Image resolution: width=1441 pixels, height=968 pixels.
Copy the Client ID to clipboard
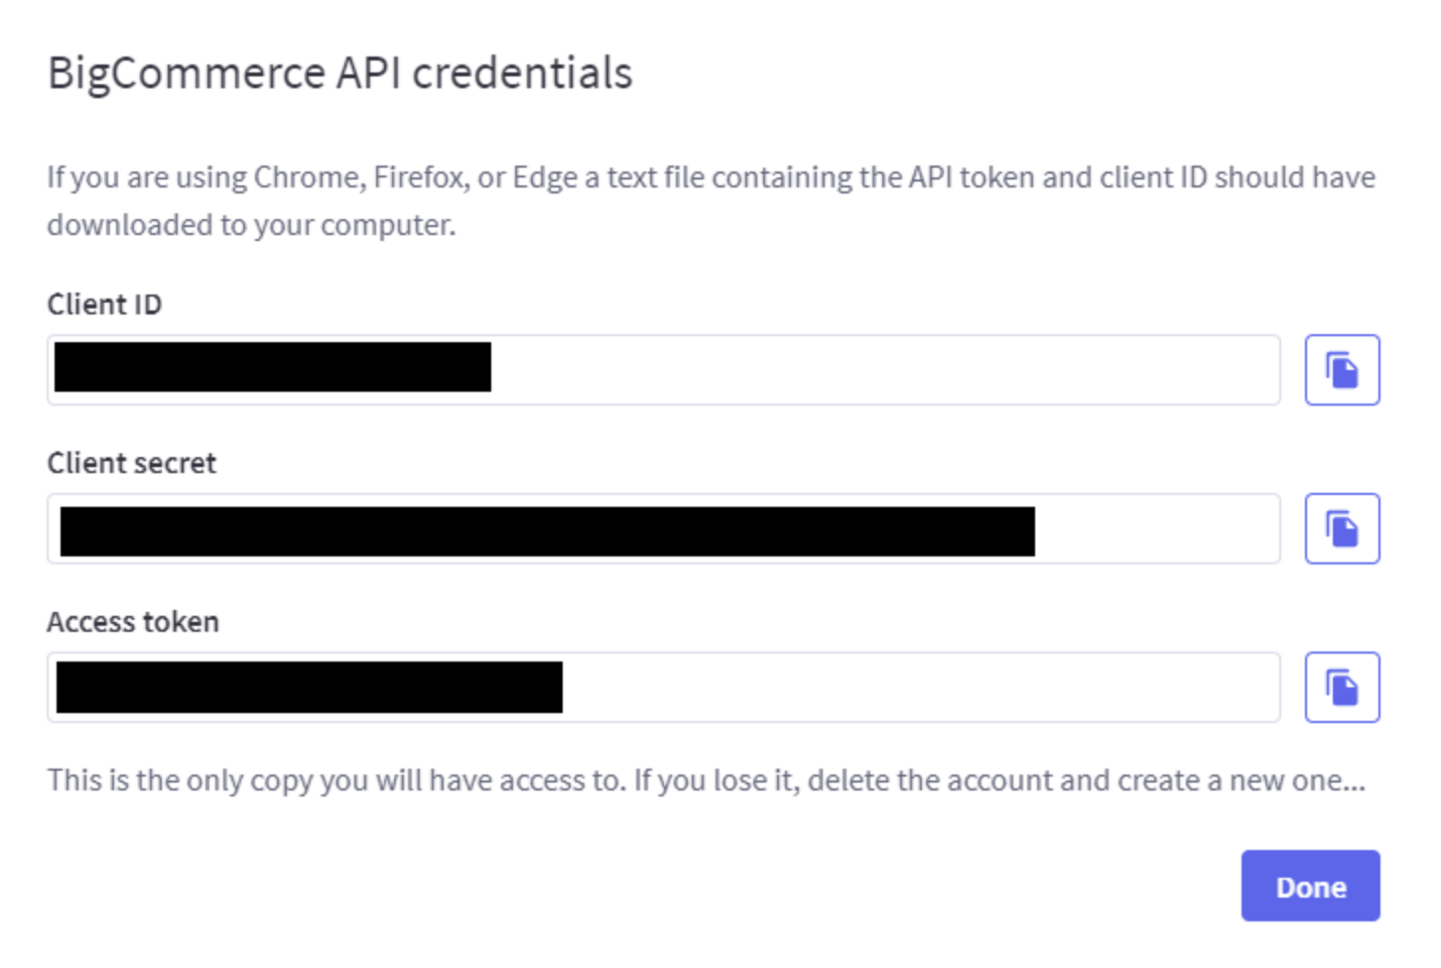(1342, 370)
